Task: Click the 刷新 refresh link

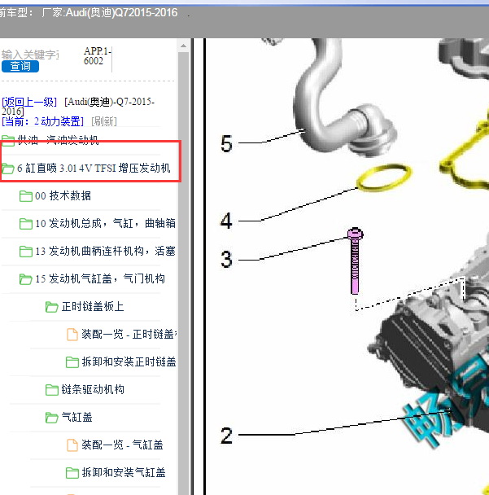Action: 104,121
